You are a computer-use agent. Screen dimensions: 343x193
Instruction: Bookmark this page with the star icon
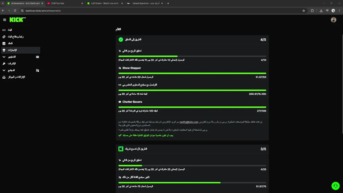pos(304,11)
